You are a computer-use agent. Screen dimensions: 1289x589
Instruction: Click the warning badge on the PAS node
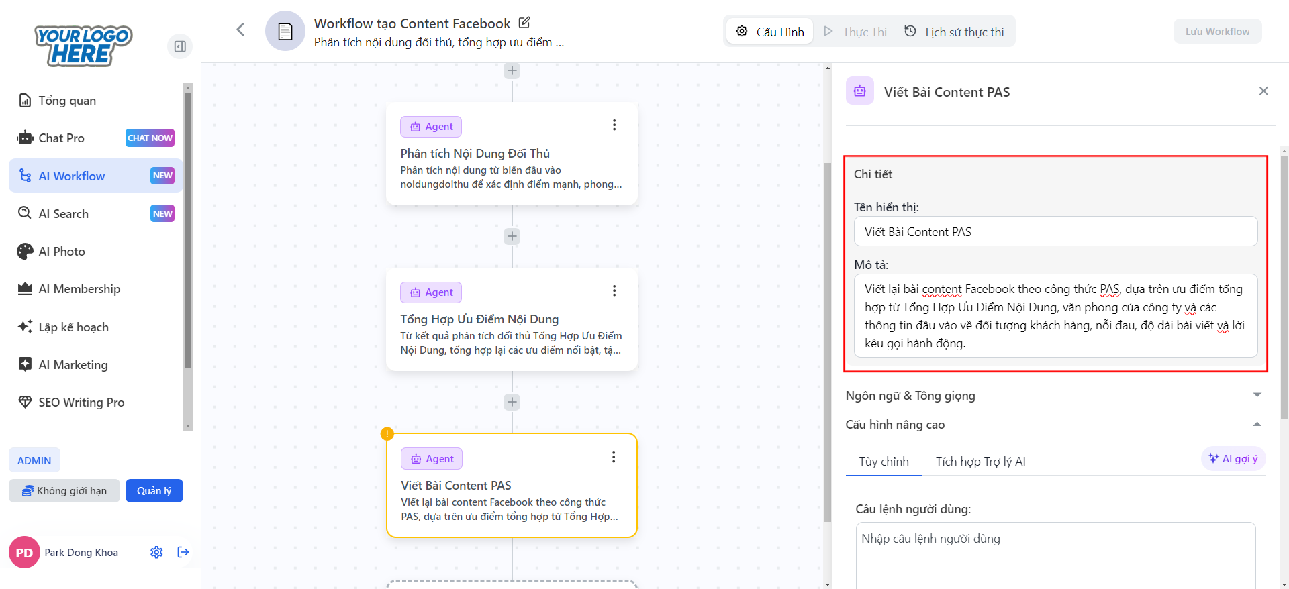tap(387, 433)
